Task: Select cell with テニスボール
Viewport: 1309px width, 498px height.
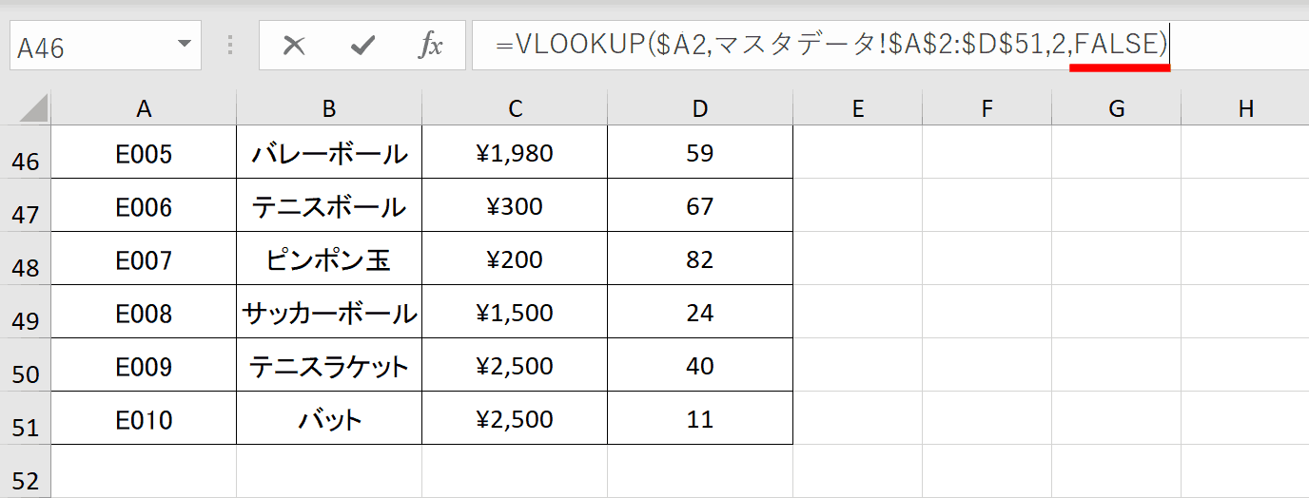Action: pos(329,205)
